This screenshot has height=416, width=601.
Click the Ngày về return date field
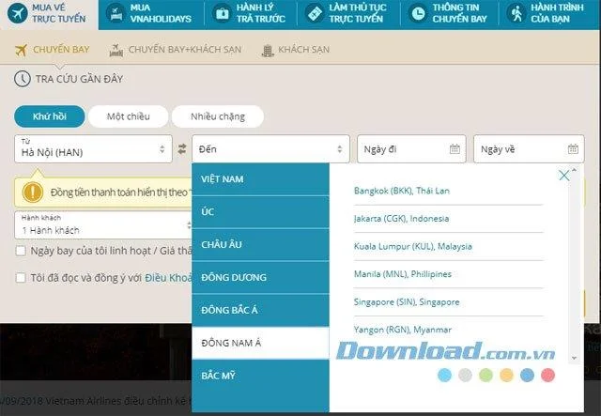click(529, 148)
